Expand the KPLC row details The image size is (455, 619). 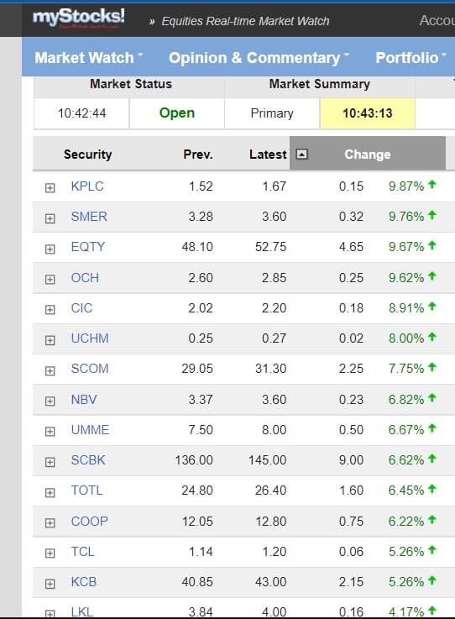(50, 187)
